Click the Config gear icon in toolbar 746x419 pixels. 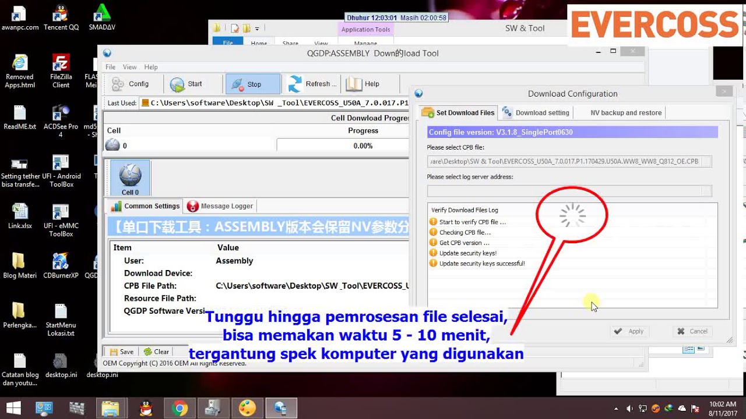(118, 84)
